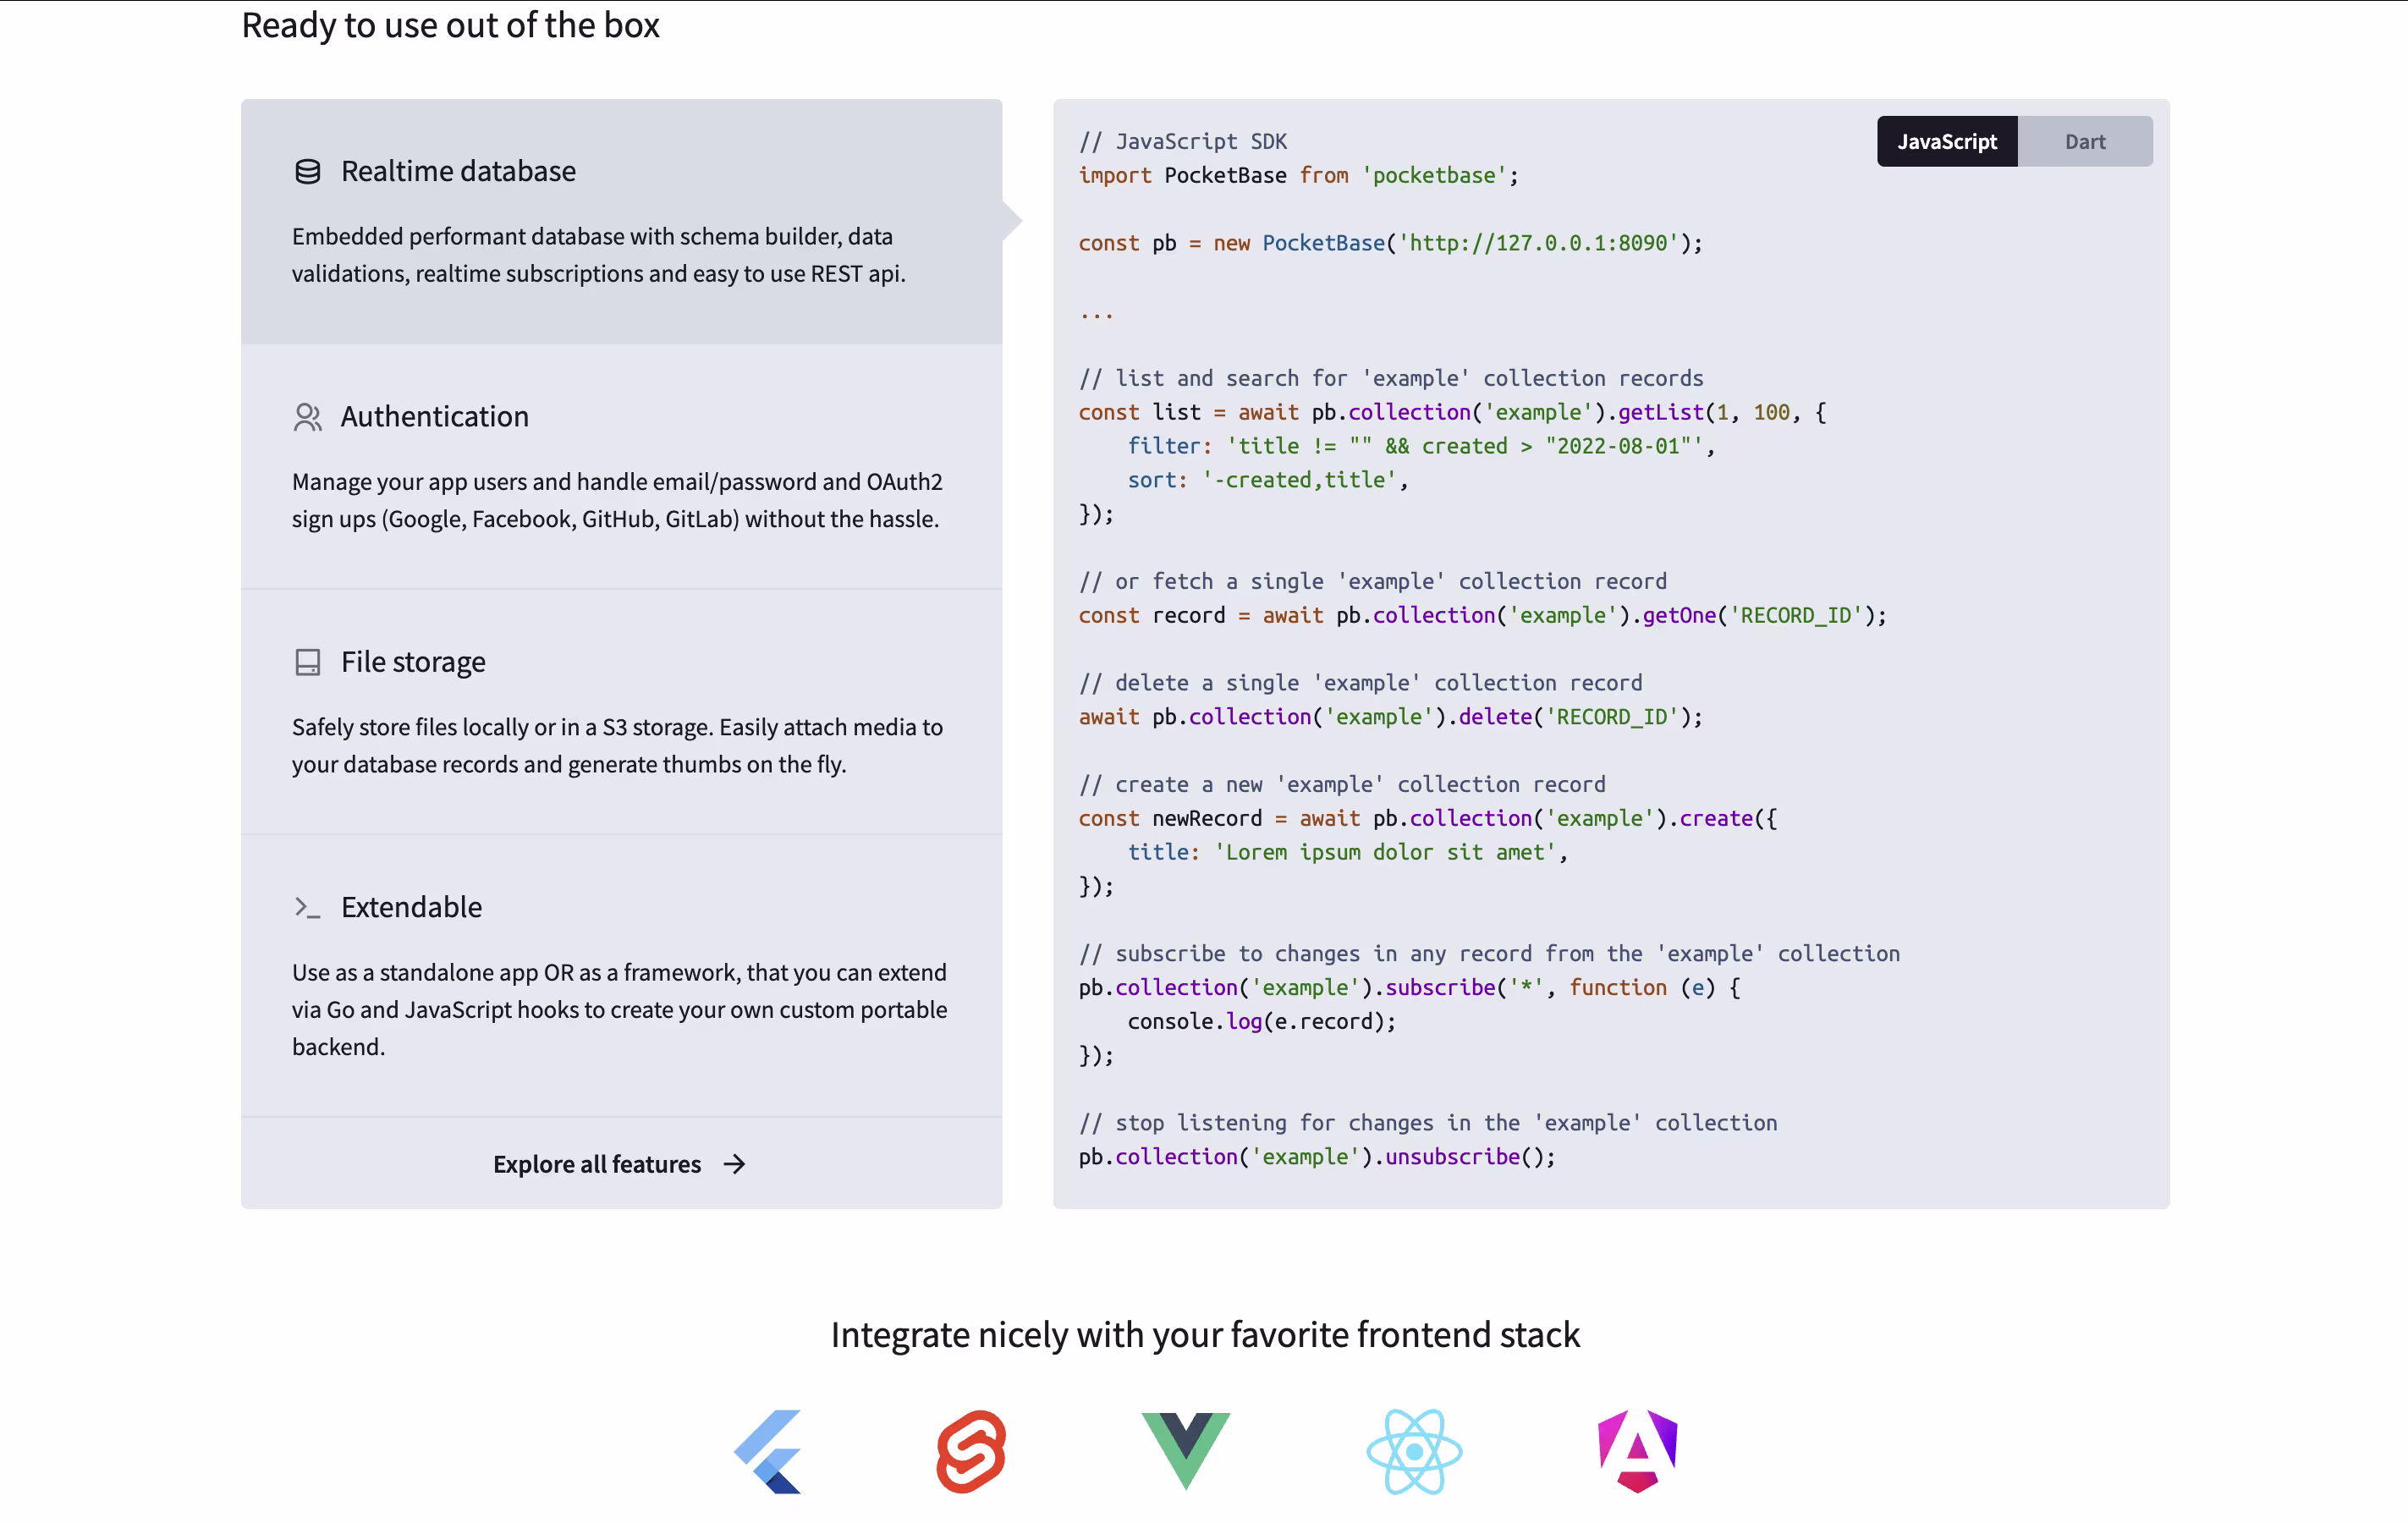Click the drive icon beside File storage
Viewport: 2408px width, 1523px height.
click(308, 662)
